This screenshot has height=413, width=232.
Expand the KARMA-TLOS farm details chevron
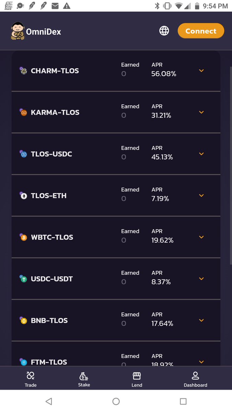coord(201,112)
